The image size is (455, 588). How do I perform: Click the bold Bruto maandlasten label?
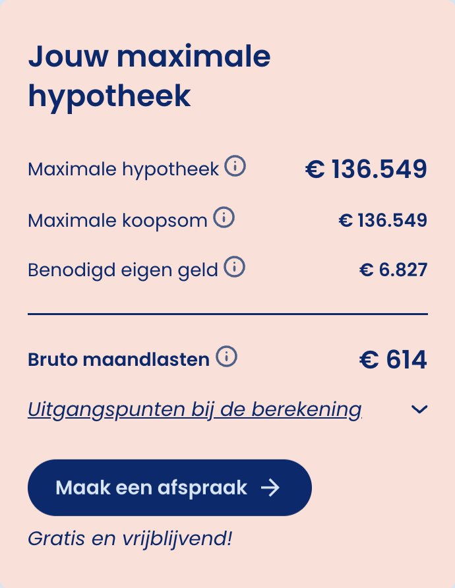(119, 360)
